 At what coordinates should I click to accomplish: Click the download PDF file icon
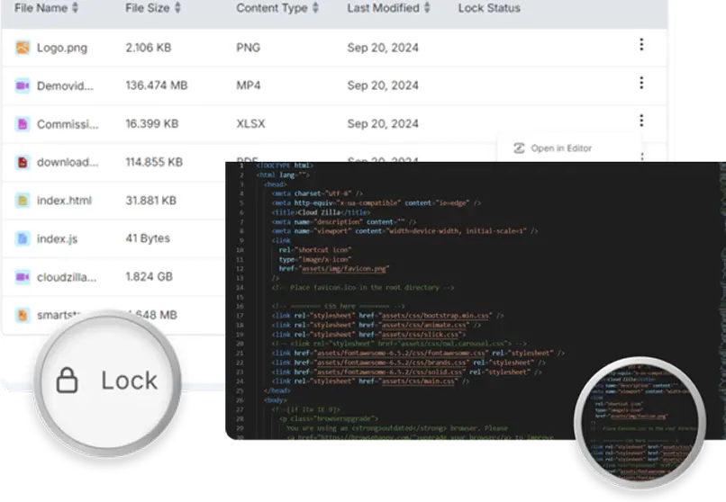(23, 162)
